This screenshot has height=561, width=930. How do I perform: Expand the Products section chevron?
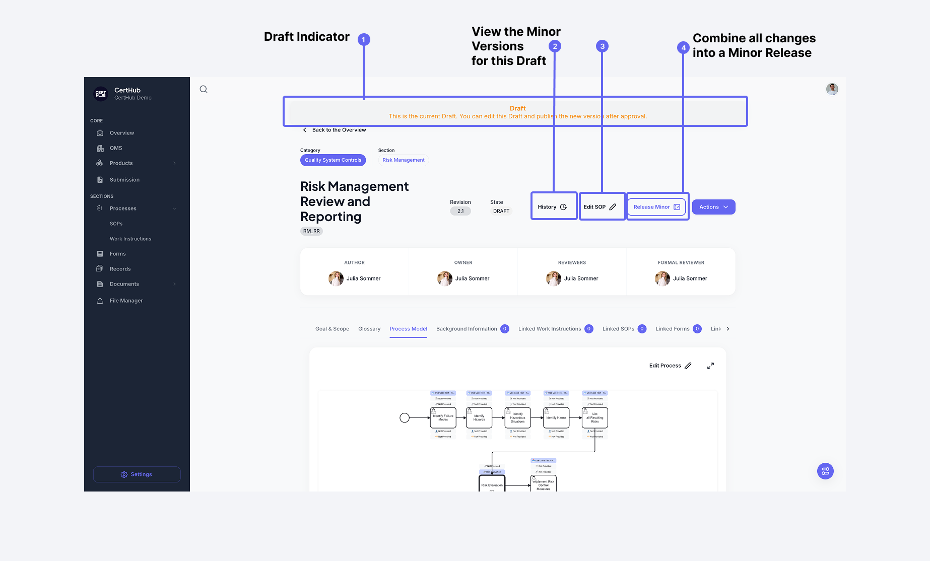point(174,163)
